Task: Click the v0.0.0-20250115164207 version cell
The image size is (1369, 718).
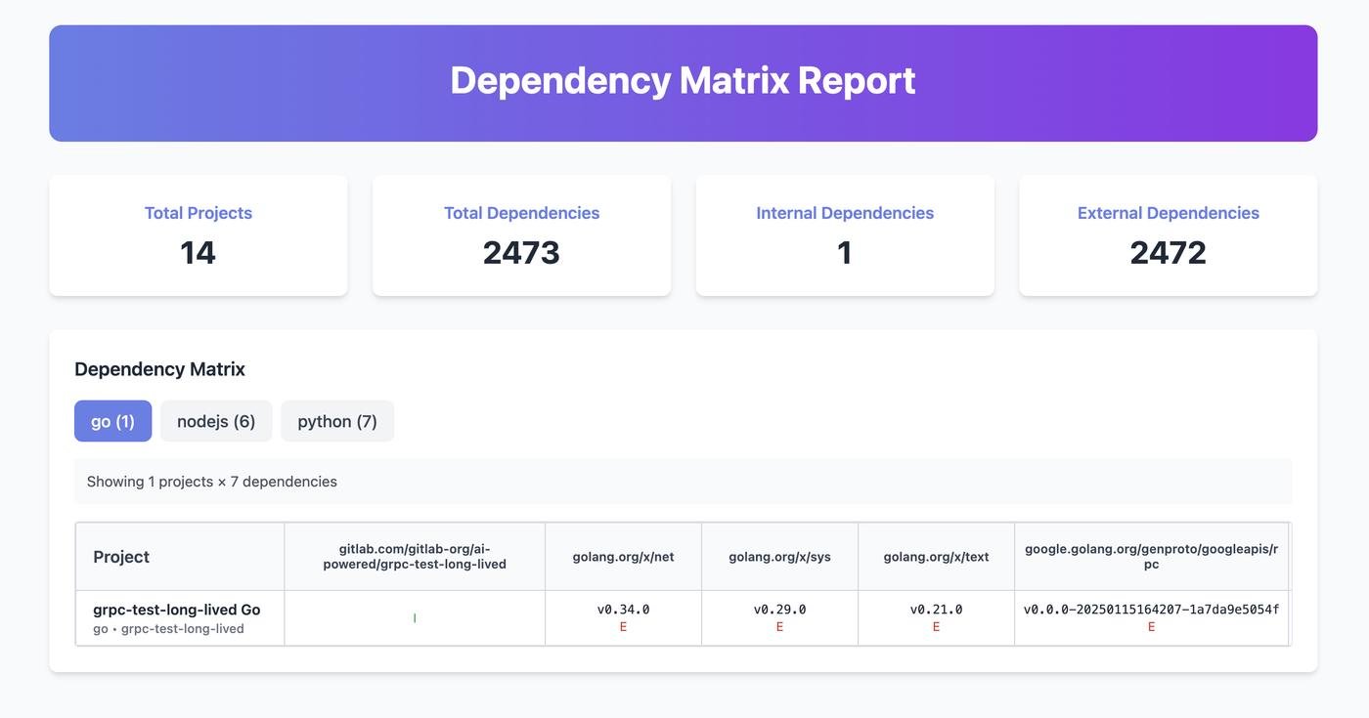Action: click(1151, 610)
